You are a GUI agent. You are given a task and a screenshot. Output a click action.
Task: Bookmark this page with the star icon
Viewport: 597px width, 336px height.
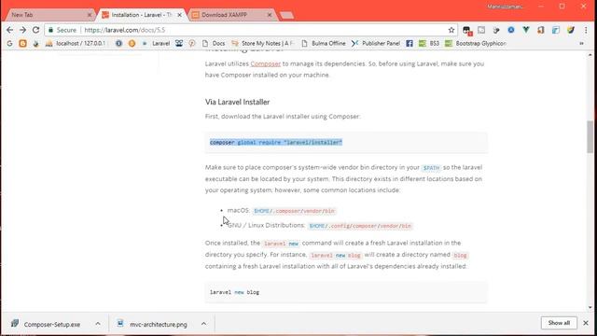(x=451, y=30)
